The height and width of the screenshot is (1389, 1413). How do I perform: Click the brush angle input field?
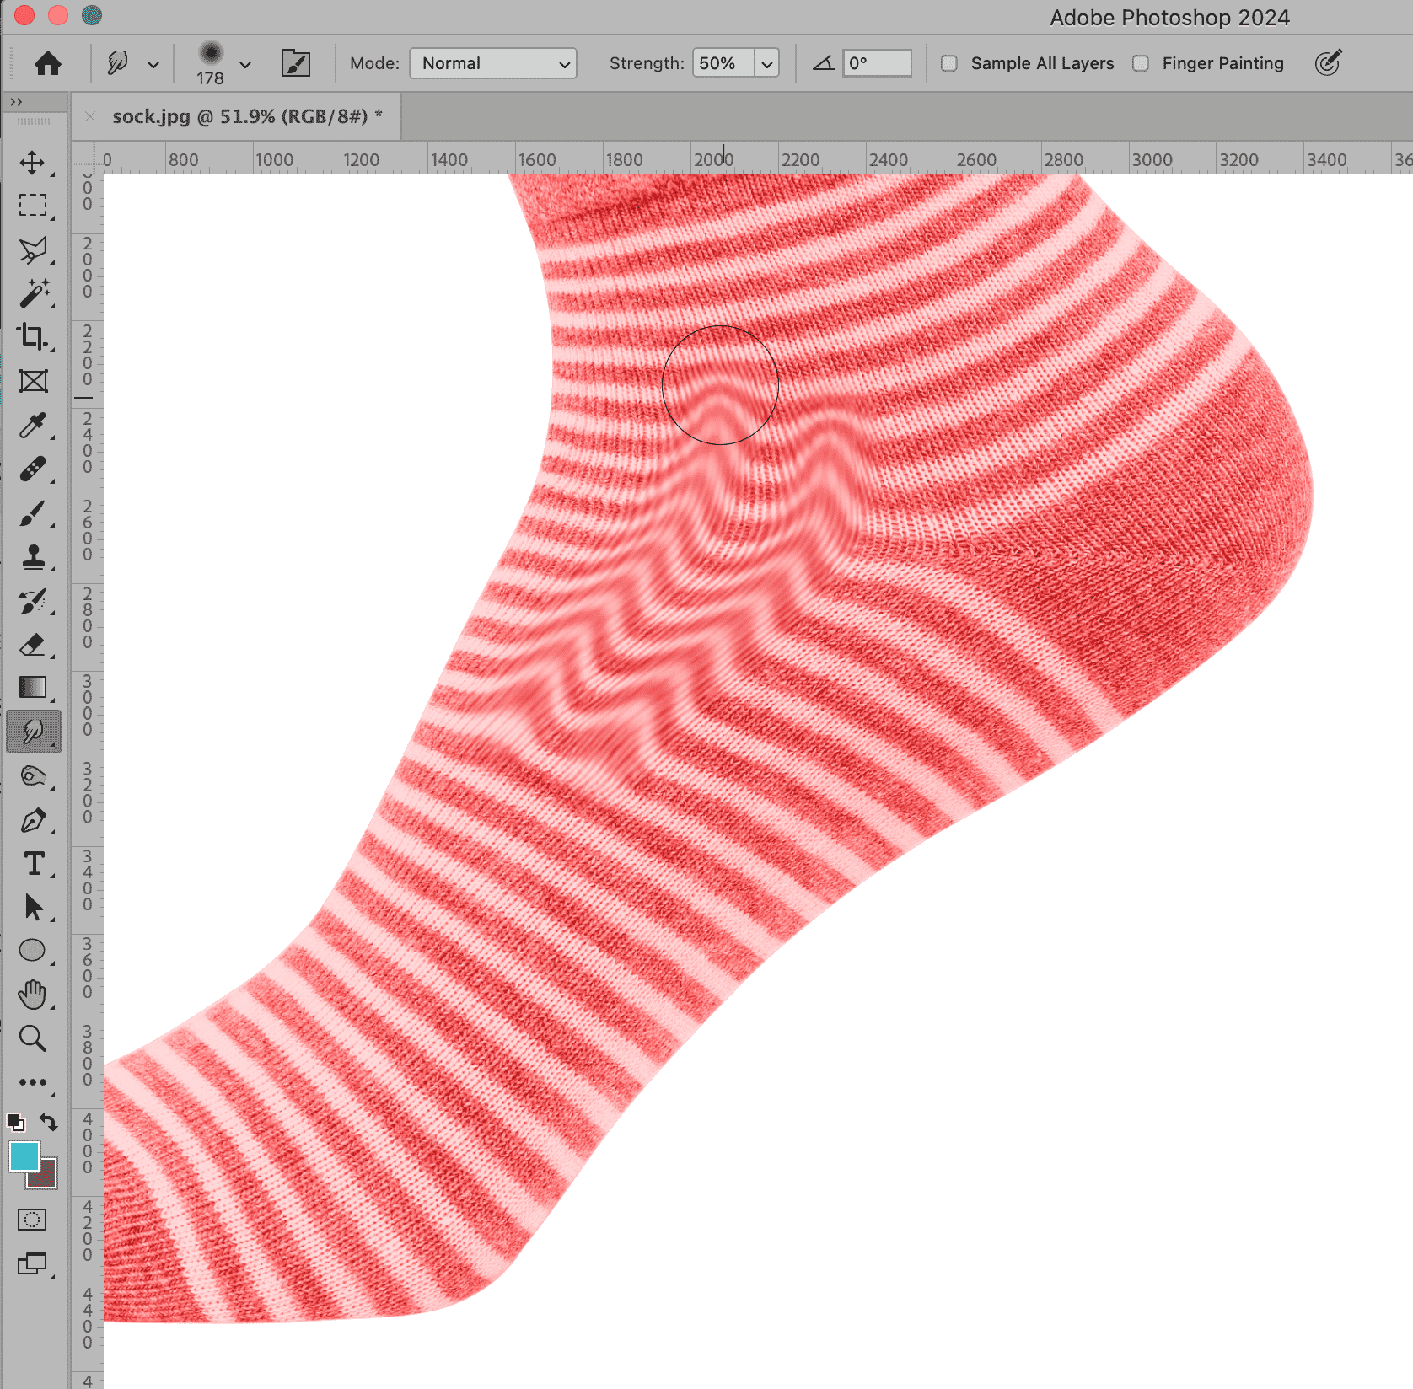pyautogui.click(x=877, y=63)
